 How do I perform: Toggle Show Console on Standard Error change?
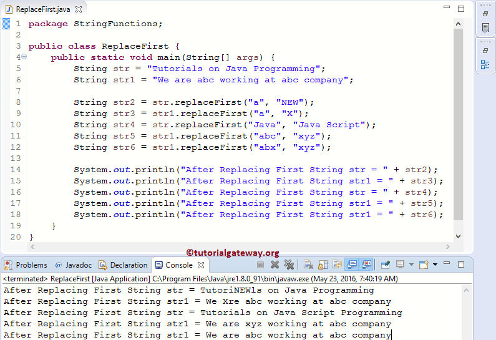pos(366,265)
